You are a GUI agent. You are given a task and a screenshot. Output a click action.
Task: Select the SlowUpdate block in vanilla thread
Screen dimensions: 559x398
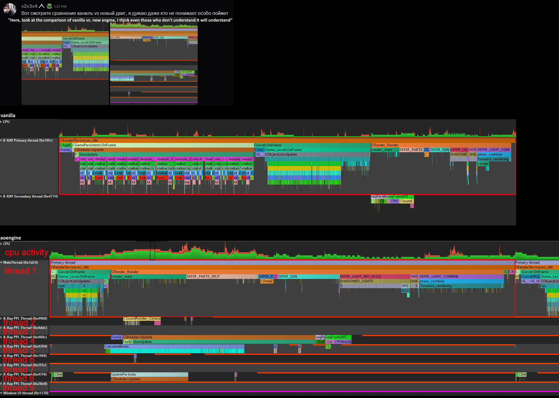[166, 154]
